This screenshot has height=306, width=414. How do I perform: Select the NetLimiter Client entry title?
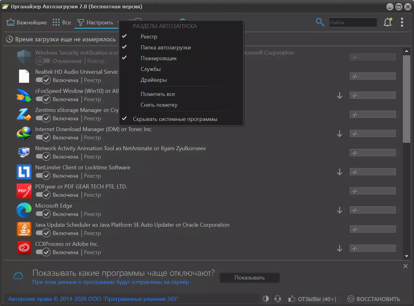[x=83, y=167]
